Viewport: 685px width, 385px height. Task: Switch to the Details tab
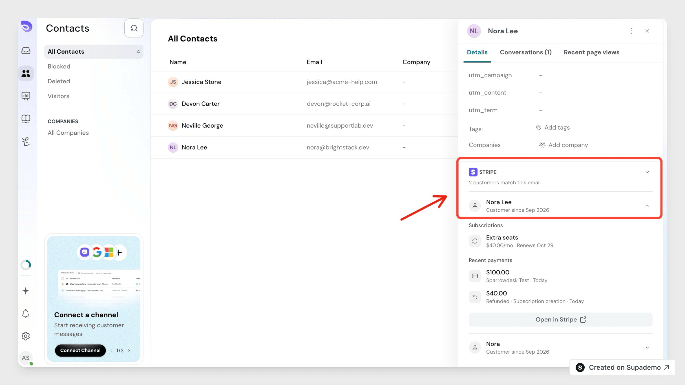(x=477, y=52)
